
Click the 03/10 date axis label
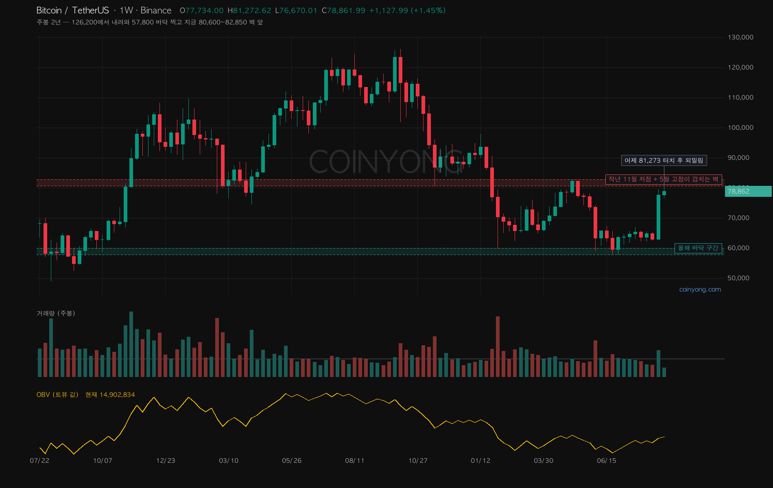click(229, 460)
